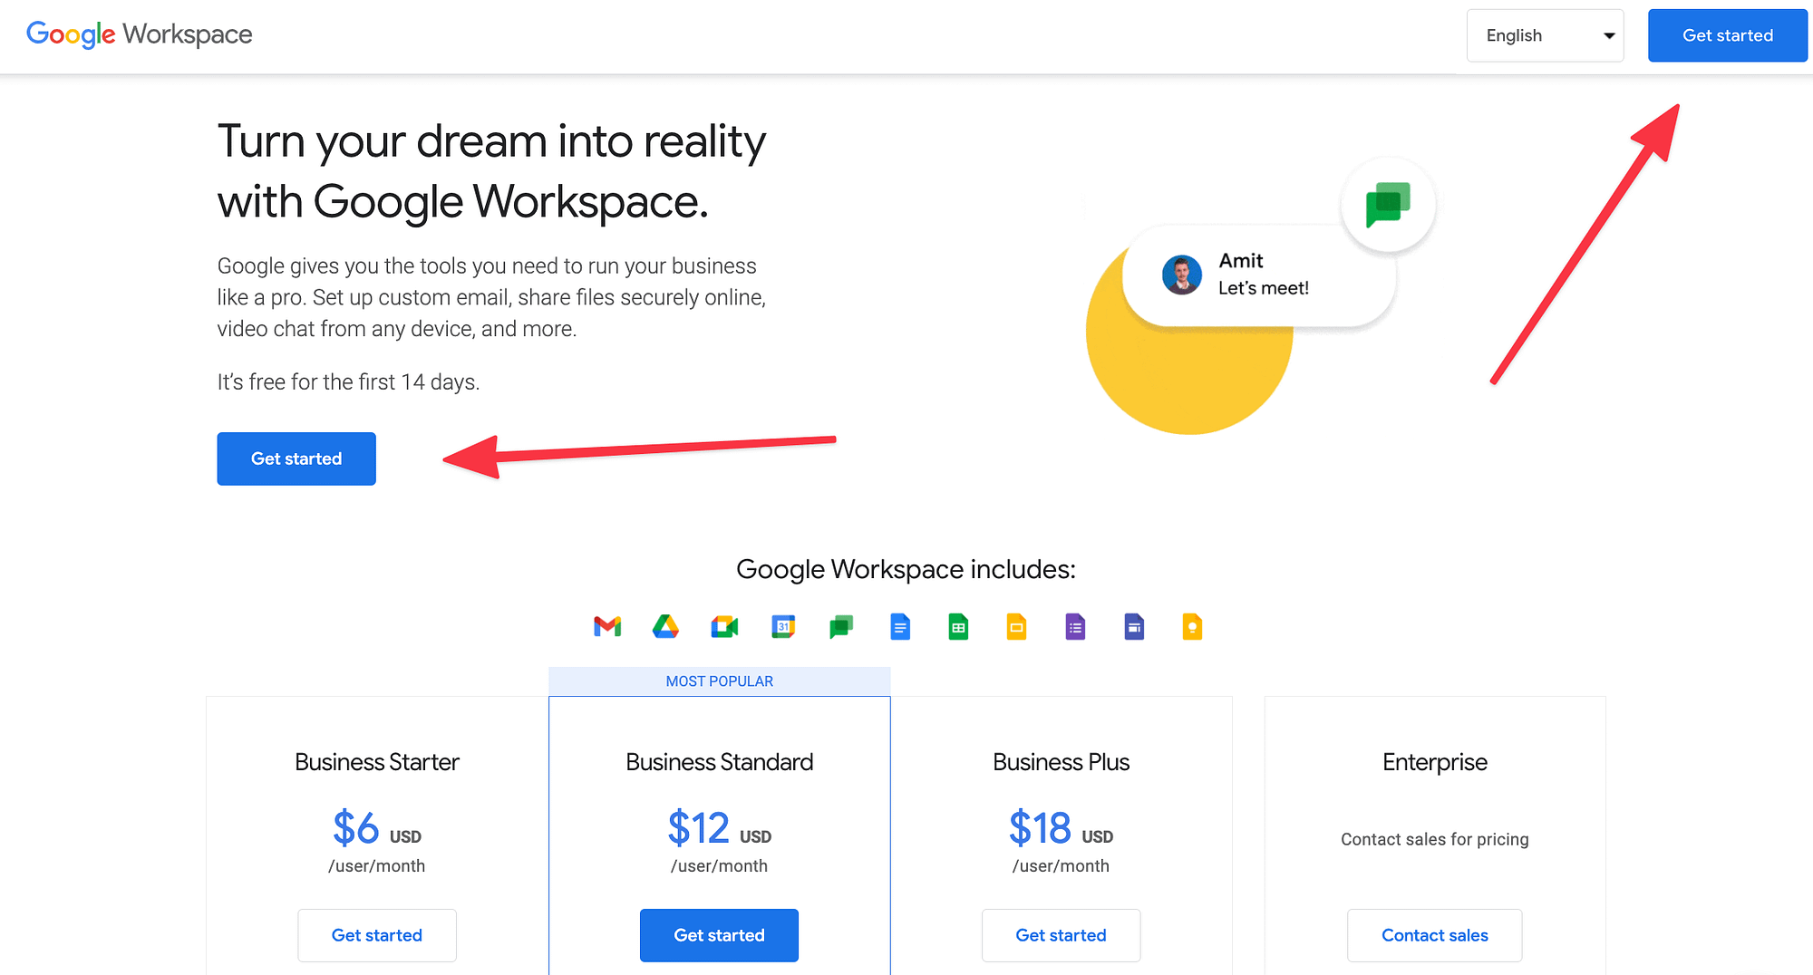The image size is (1813, 975).
Task: Click 'Google Workspace includes:' heading
Action: tap(906, 569)
